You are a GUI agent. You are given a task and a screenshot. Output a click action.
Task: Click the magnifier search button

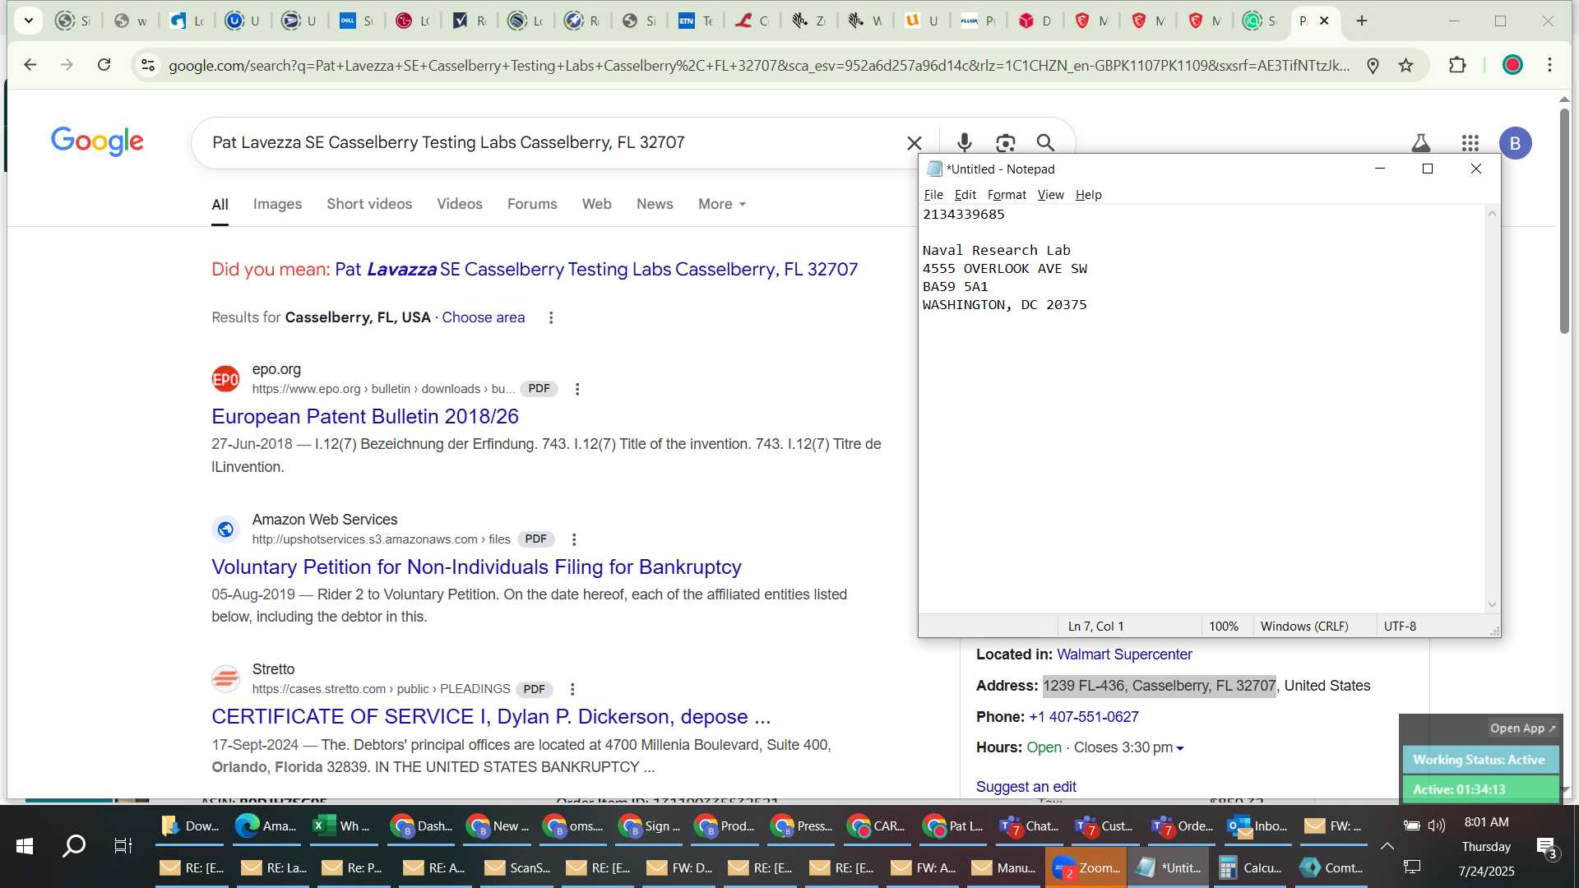tap(1045, 143)
